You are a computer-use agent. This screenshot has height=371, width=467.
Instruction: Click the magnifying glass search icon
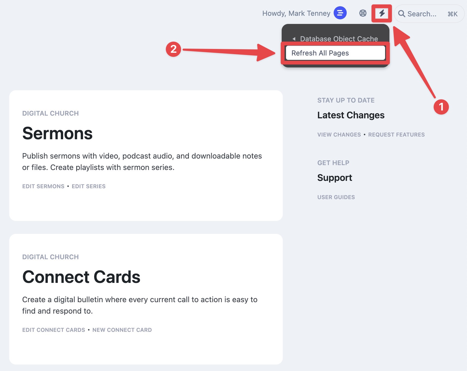click(402, 14)
